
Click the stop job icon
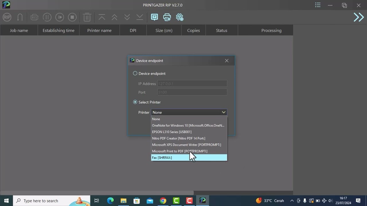72,17
